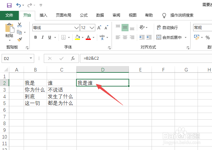Viewport: 212px width, 150px height.
Task: Toggle Center horizontal alignment
Action: (125, 37)
